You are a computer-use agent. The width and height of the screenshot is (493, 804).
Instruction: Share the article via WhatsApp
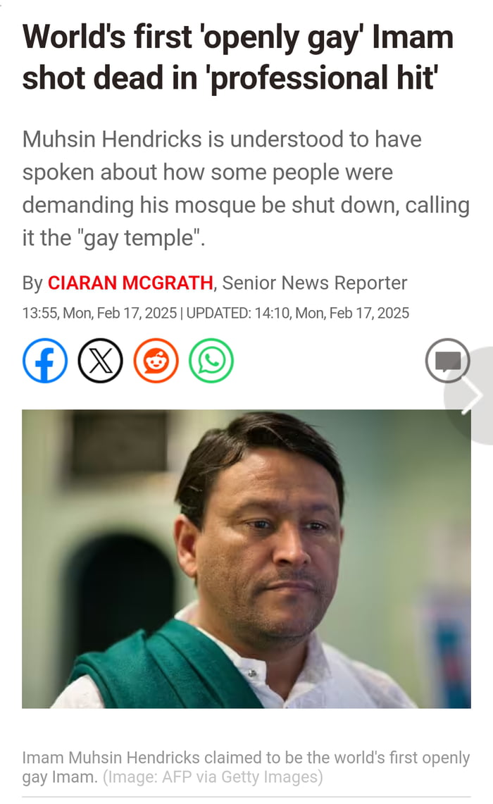pos(211,361)
